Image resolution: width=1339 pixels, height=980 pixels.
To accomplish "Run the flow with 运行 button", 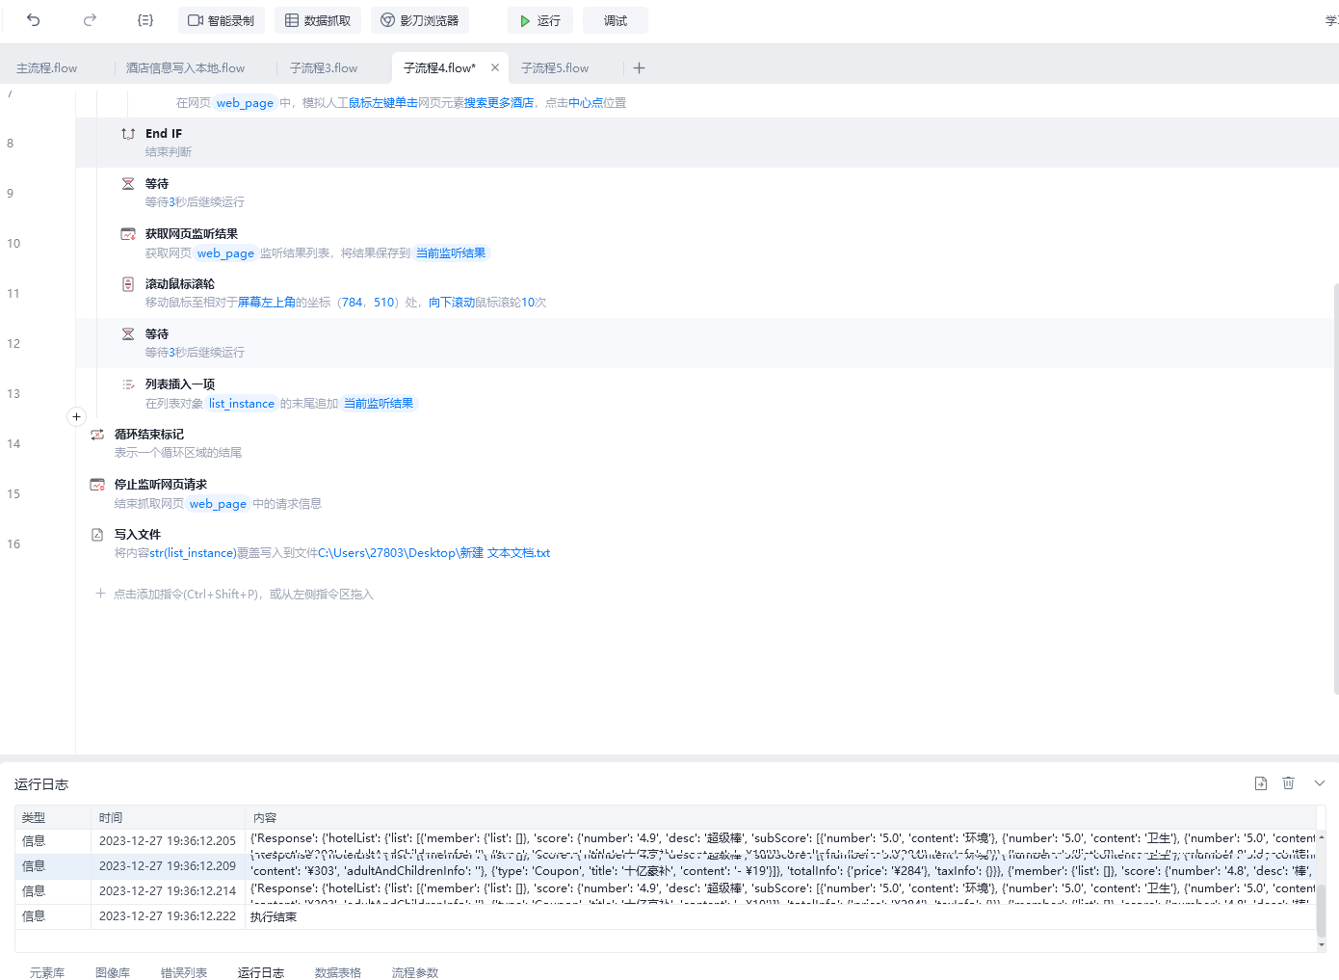I will point(540,20).
